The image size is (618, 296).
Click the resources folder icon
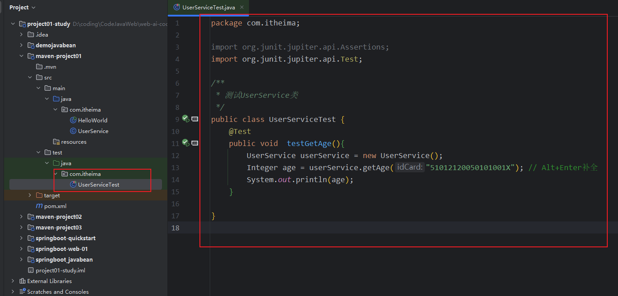point(56,142)
